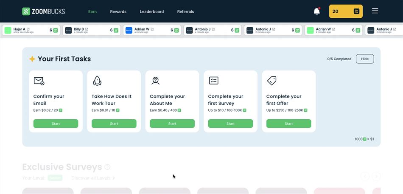Click the envelope icon on Confirm your Email card
Viewport: 403px width, 194px height.
[x=39, y=81]
